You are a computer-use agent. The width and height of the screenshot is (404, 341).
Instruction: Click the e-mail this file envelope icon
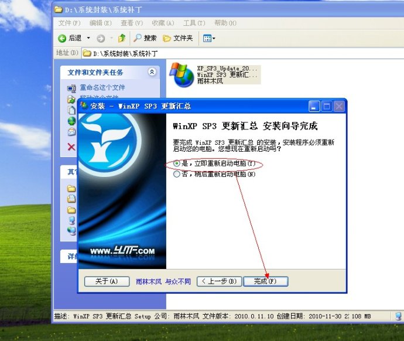coord(71,132)
